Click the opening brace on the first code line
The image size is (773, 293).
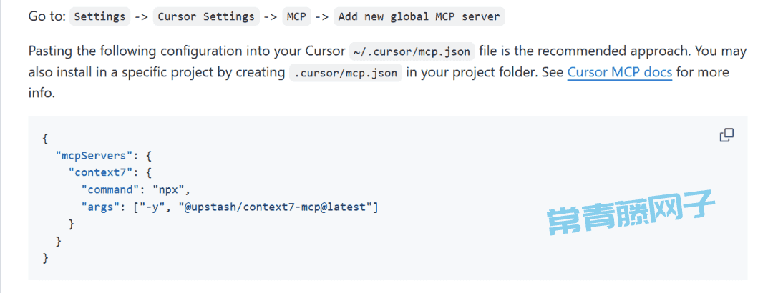(45, 139)
